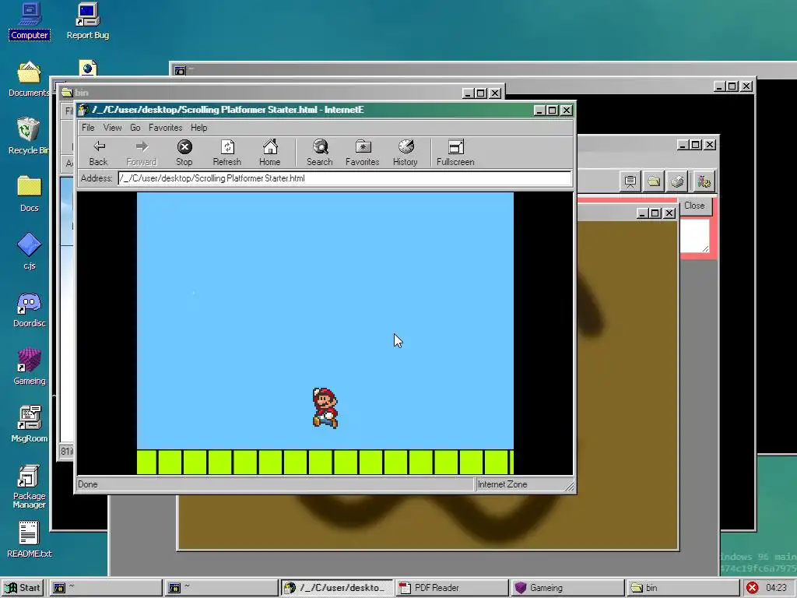Show browsing History

(x=405, y=153)
